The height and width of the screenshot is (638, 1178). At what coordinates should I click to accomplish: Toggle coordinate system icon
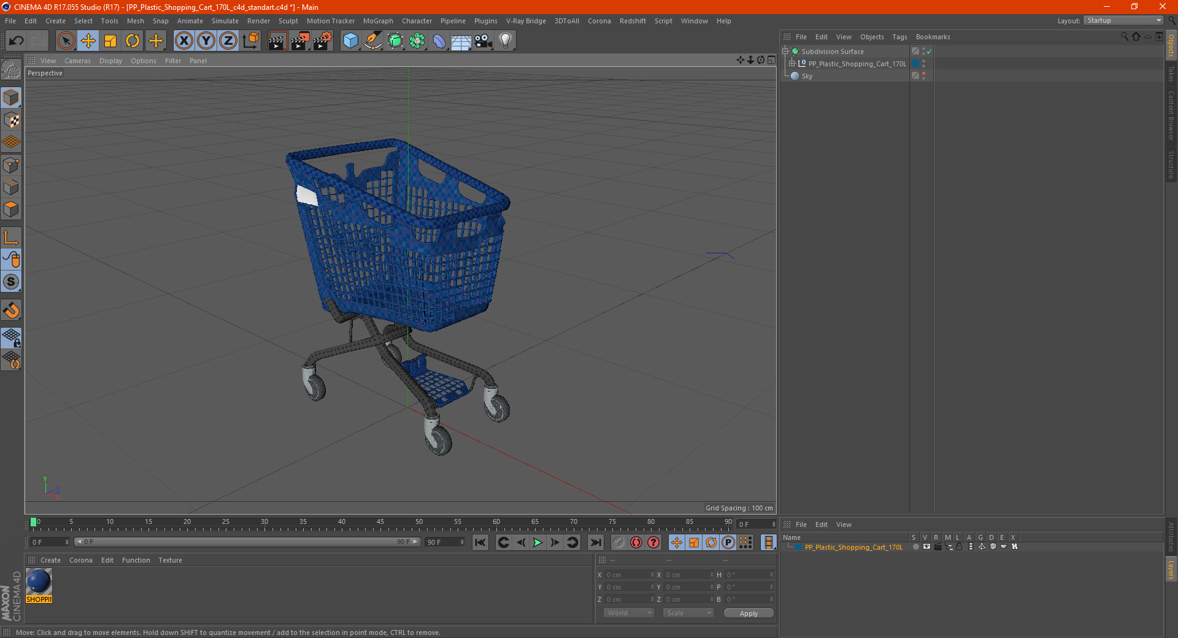251,40
